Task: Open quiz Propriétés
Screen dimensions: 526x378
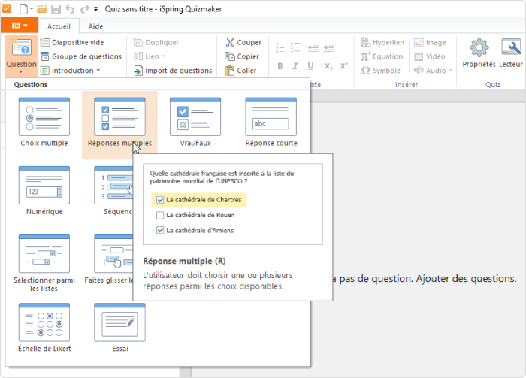Action: pos(479,53)
